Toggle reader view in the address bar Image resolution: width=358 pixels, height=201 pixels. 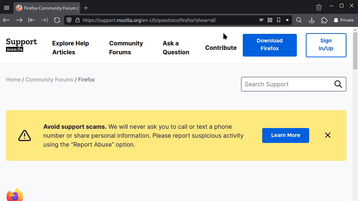click(261, 20)
